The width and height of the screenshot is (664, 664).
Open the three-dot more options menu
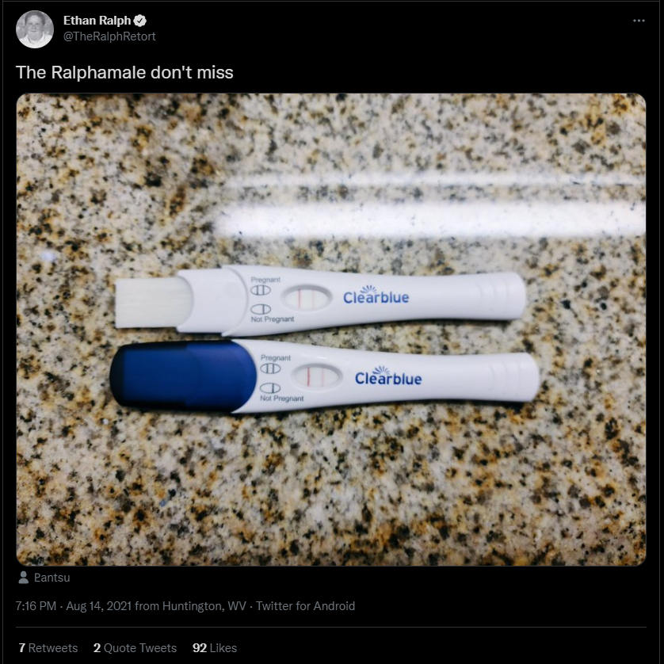639,21
